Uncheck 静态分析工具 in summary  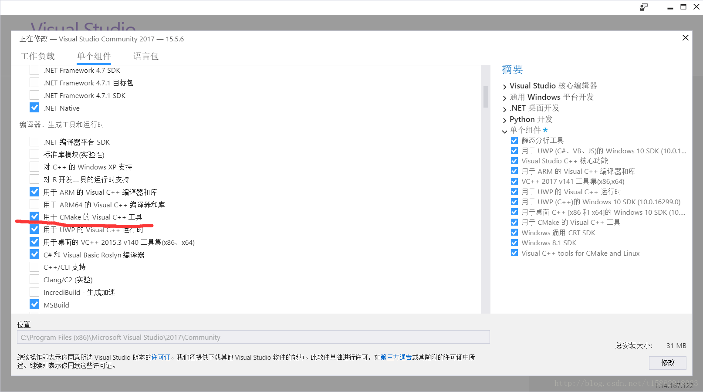[514, 140]
